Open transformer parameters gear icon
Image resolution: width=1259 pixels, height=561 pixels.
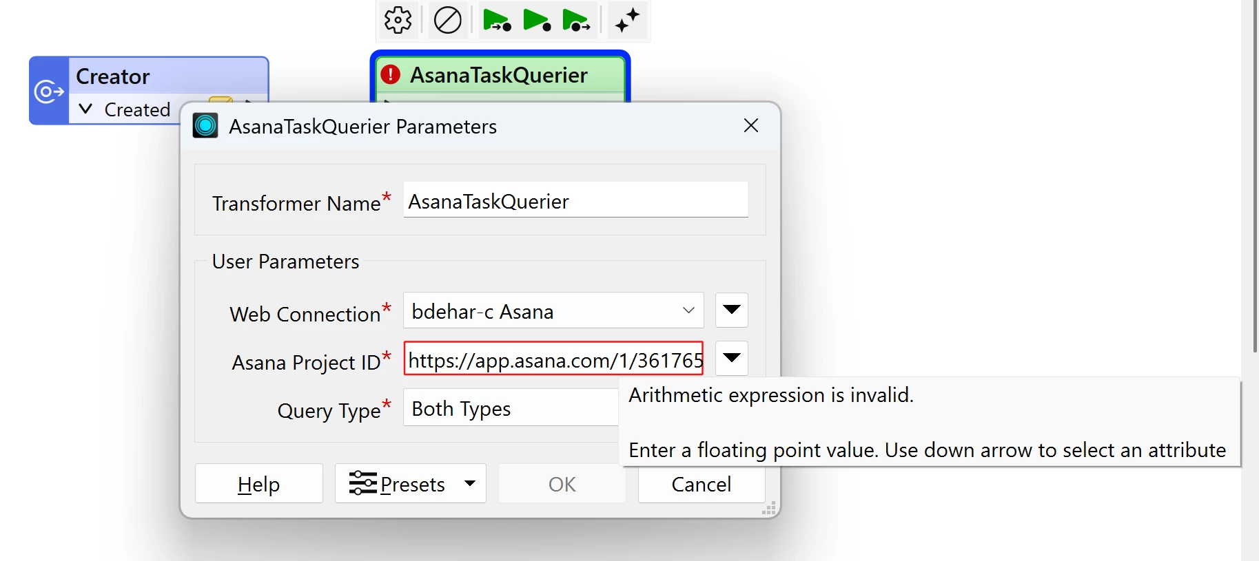tap(398, 20)
